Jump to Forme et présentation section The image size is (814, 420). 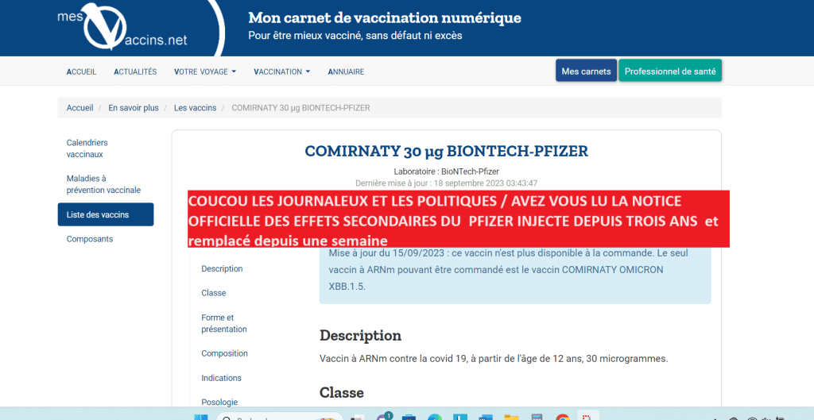click(x=223, y=323)
